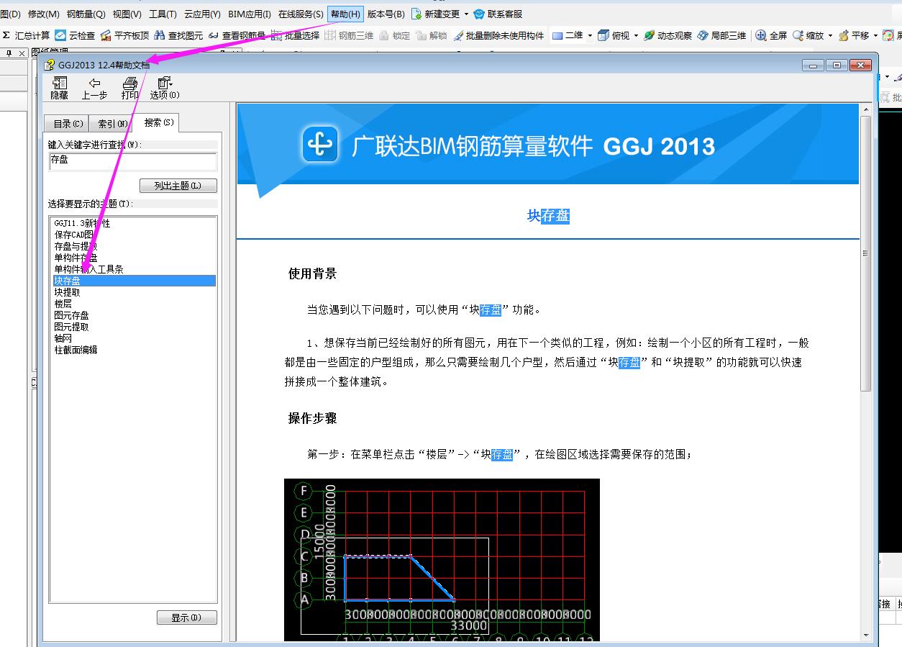Click 全屏 fullscreen zoom tool
Viewport: 902px width, 647px height.
coord(772,35)
